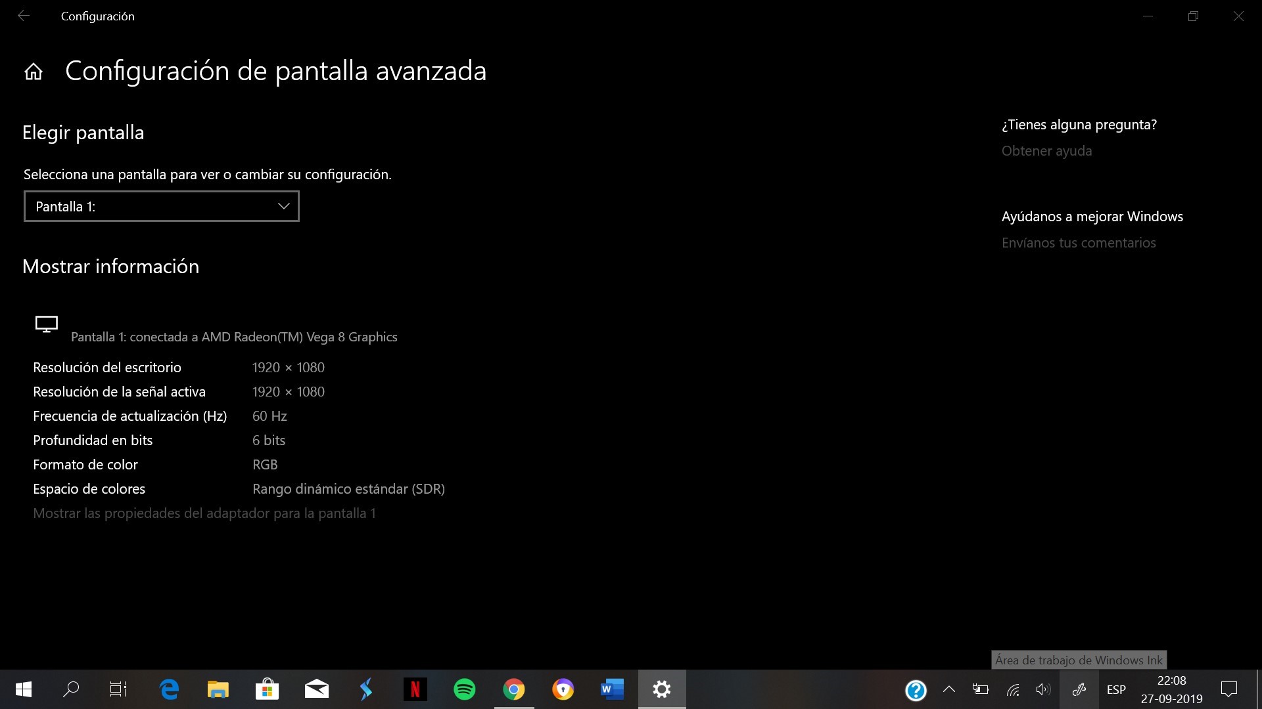Click Envíanos tus comentarios link
This screenshot has width=1262, height=709.
point(1078,243)
